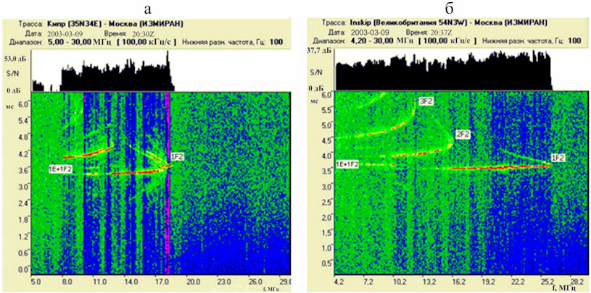
Task: Click the delay tick '3.6' in panel а
Action: tap(22, 169)
